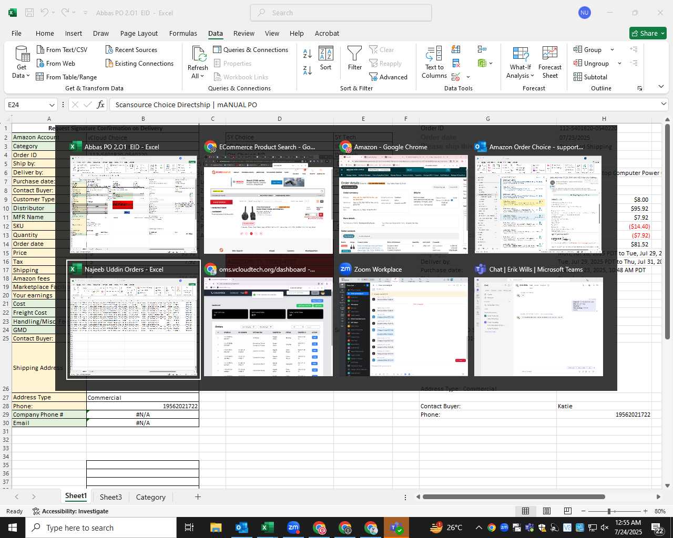Switch to Amazon - Google Chrome window
The height and width of the screenshot is (538, 673).
coord(403,198)
